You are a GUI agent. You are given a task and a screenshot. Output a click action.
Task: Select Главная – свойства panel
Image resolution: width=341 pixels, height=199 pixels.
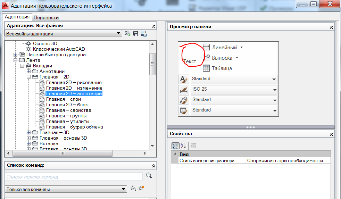[x=69, y=110]
